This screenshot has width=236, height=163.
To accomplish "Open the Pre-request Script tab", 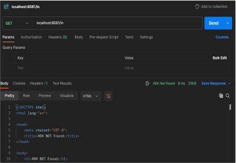I will coord(104,37).
